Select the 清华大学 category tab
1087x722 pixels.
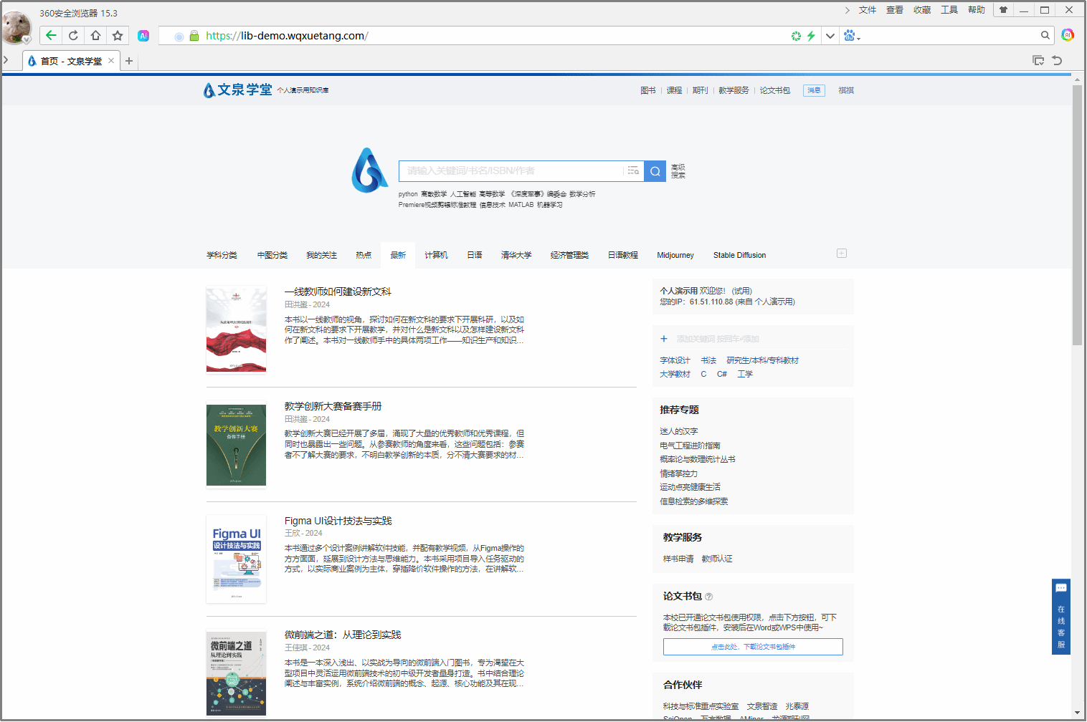516,256
